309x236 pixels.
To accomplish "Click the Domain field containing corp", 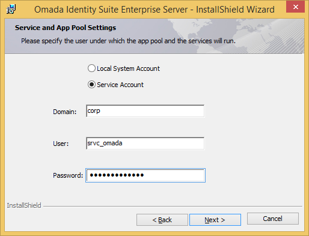I will [145, 111].
